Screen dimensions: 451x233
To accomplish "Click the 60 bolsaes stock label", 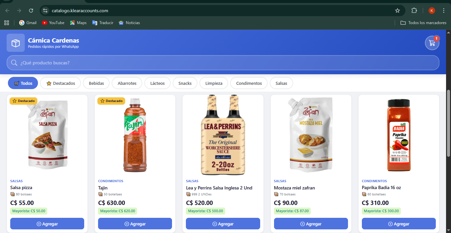I will 21,194.
